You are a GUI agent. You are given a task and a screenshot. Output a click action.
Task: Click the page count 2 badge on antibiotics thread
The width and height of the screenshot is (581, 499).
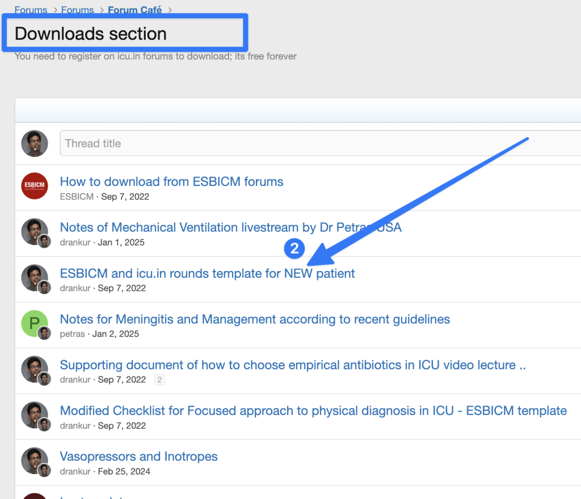[x=159, y=380]
